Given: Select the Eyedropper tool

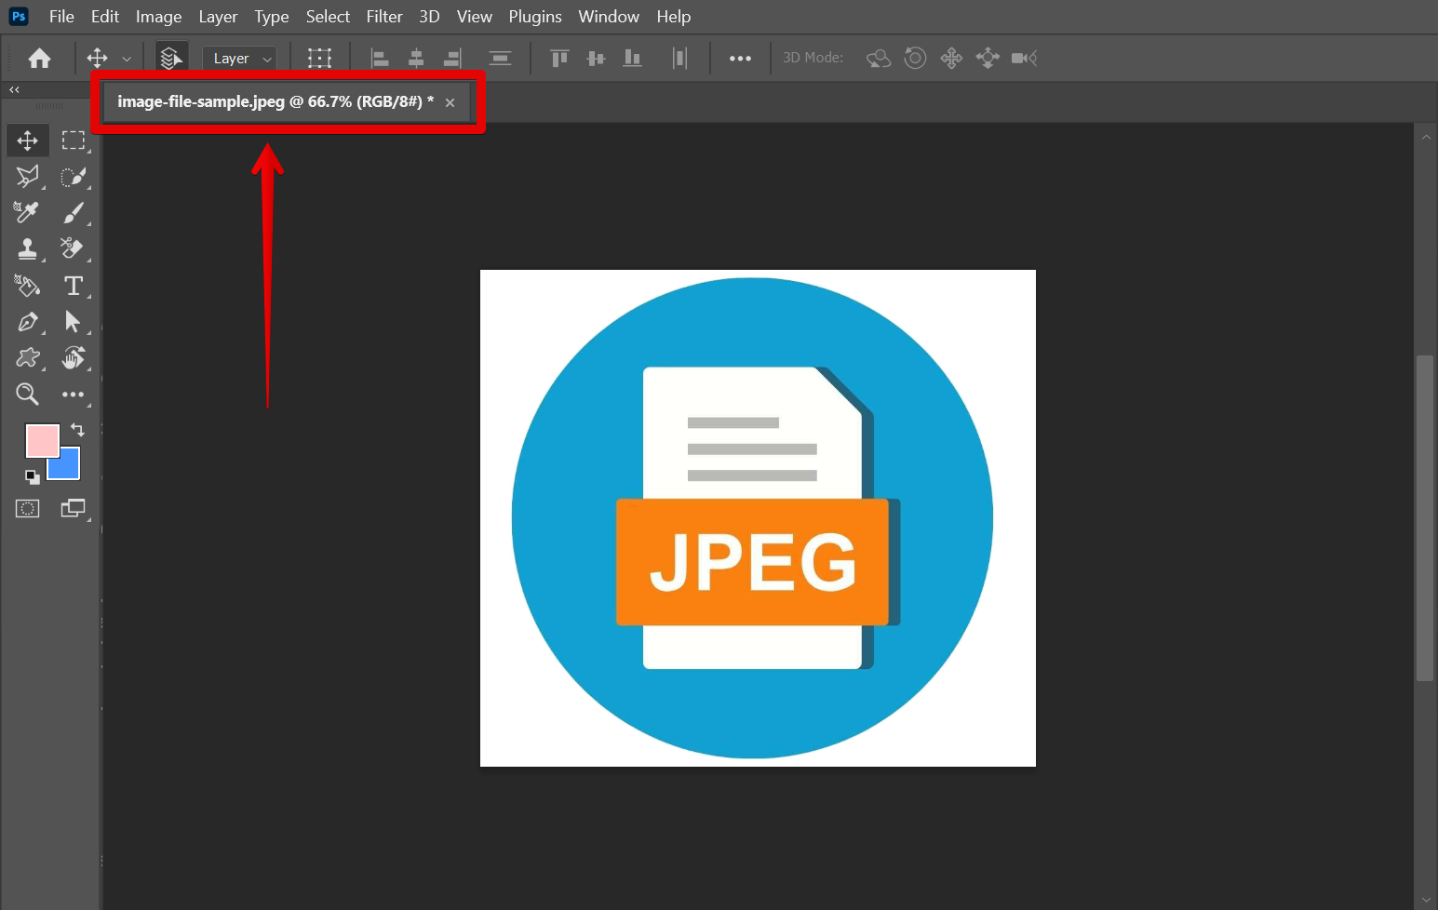Looking at the screenshot, I should coord(27,213).
